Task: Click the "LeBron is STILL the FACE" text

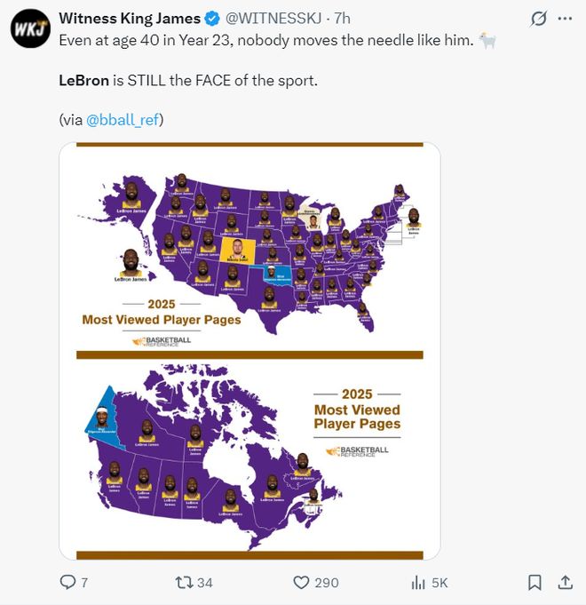Action: pos(187,81)
